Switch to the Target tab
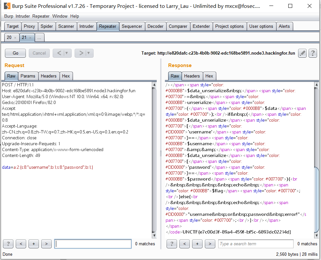The image size is (321, 260). click(x=13, y=26)
